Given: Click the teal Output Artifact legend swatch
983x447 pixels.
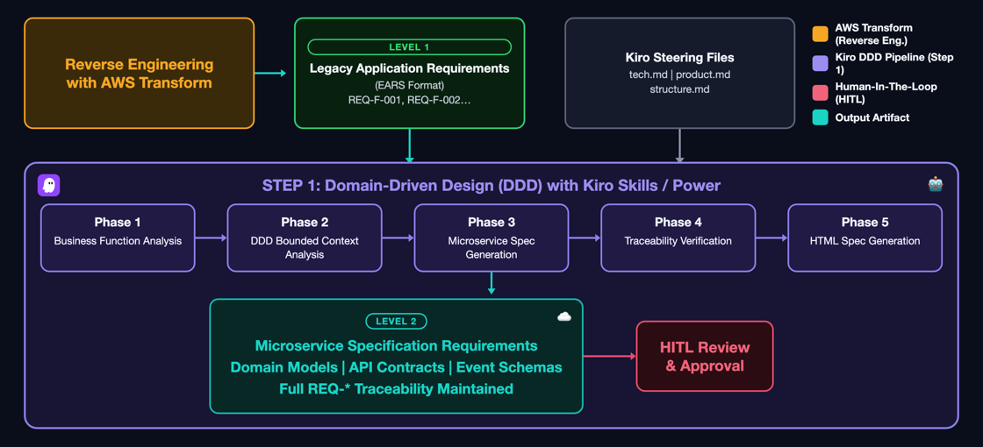Looking at the screenshot, I should tap(820, 117).
